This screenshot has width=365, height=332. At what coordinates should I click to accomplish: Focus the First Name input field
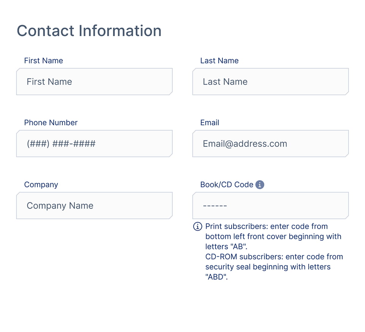[x=94, y=82]
